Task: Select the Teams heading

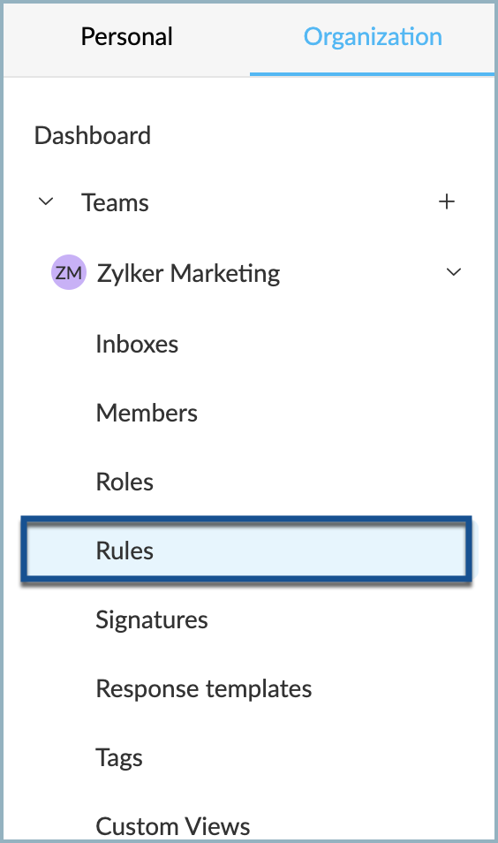Action: pos(115,202)
